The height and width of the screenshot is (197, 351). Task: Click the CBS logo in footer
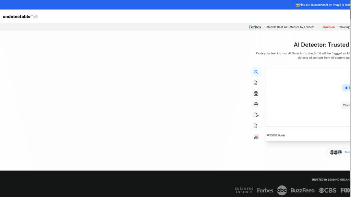(327, 190)
